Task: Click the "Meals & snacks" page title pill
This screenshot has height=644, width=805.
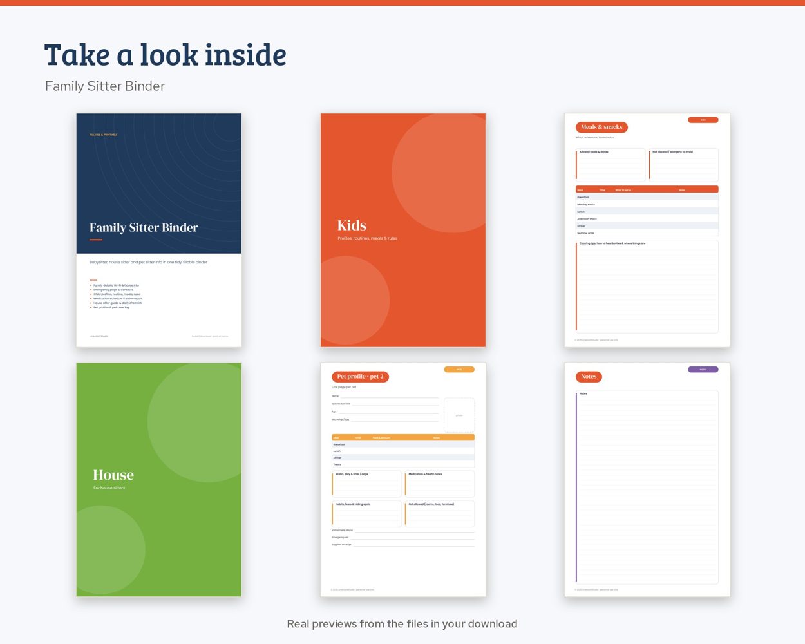Action: [601, 128]
